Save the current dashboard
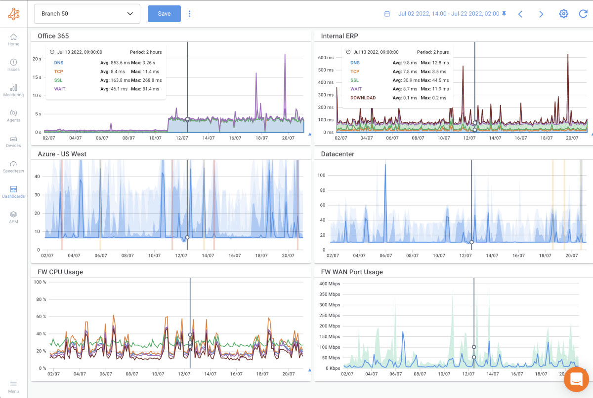This screenshot has width=593, height=398. pos(164,14)
